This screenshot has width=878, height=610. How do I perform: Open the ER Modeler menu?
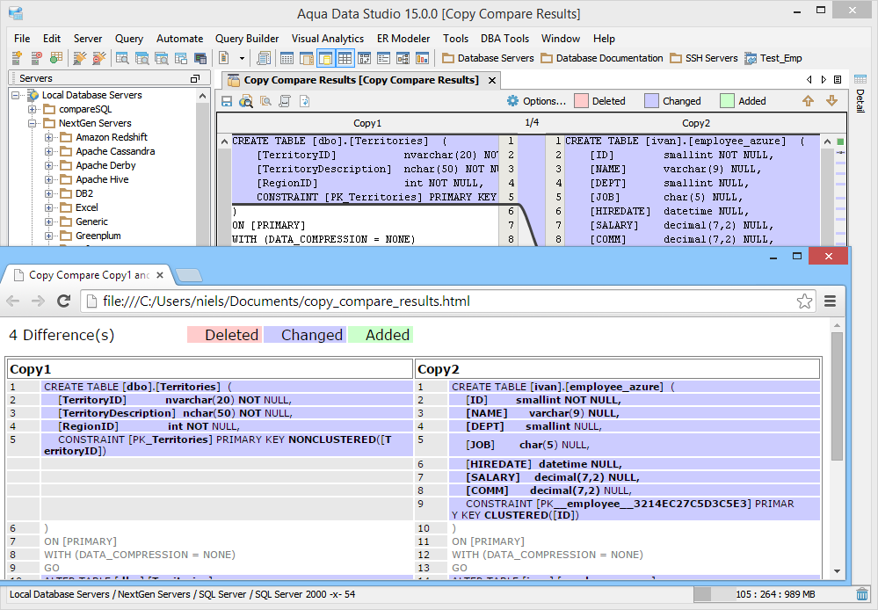[x=403, y=39]
